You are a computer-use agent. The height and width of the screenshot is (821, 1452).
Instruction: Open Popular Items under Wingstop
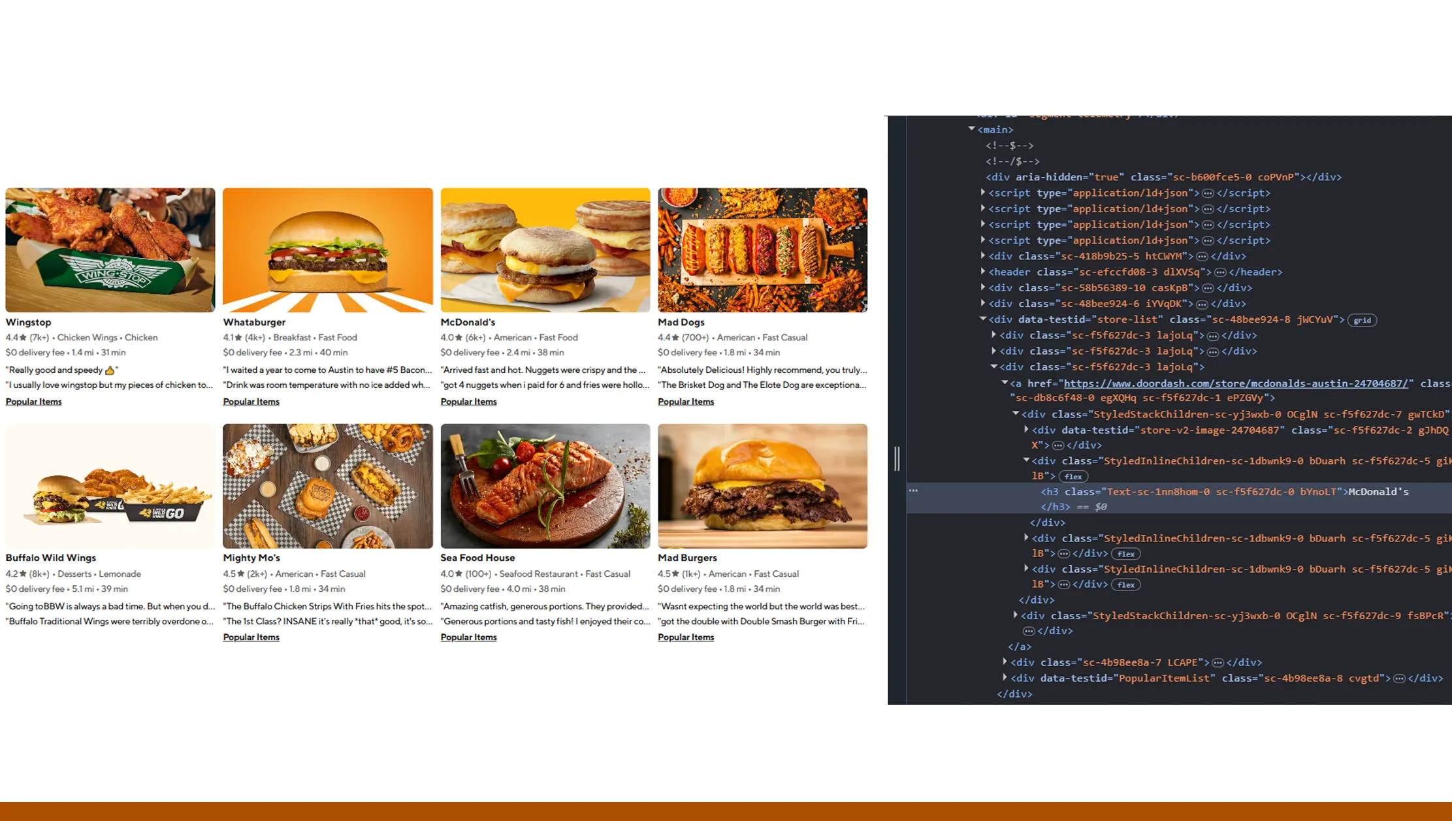coord(33,401)
